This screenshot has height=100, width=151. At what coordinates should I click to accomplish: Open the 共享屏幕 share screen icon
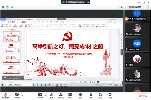click(40, 96)
